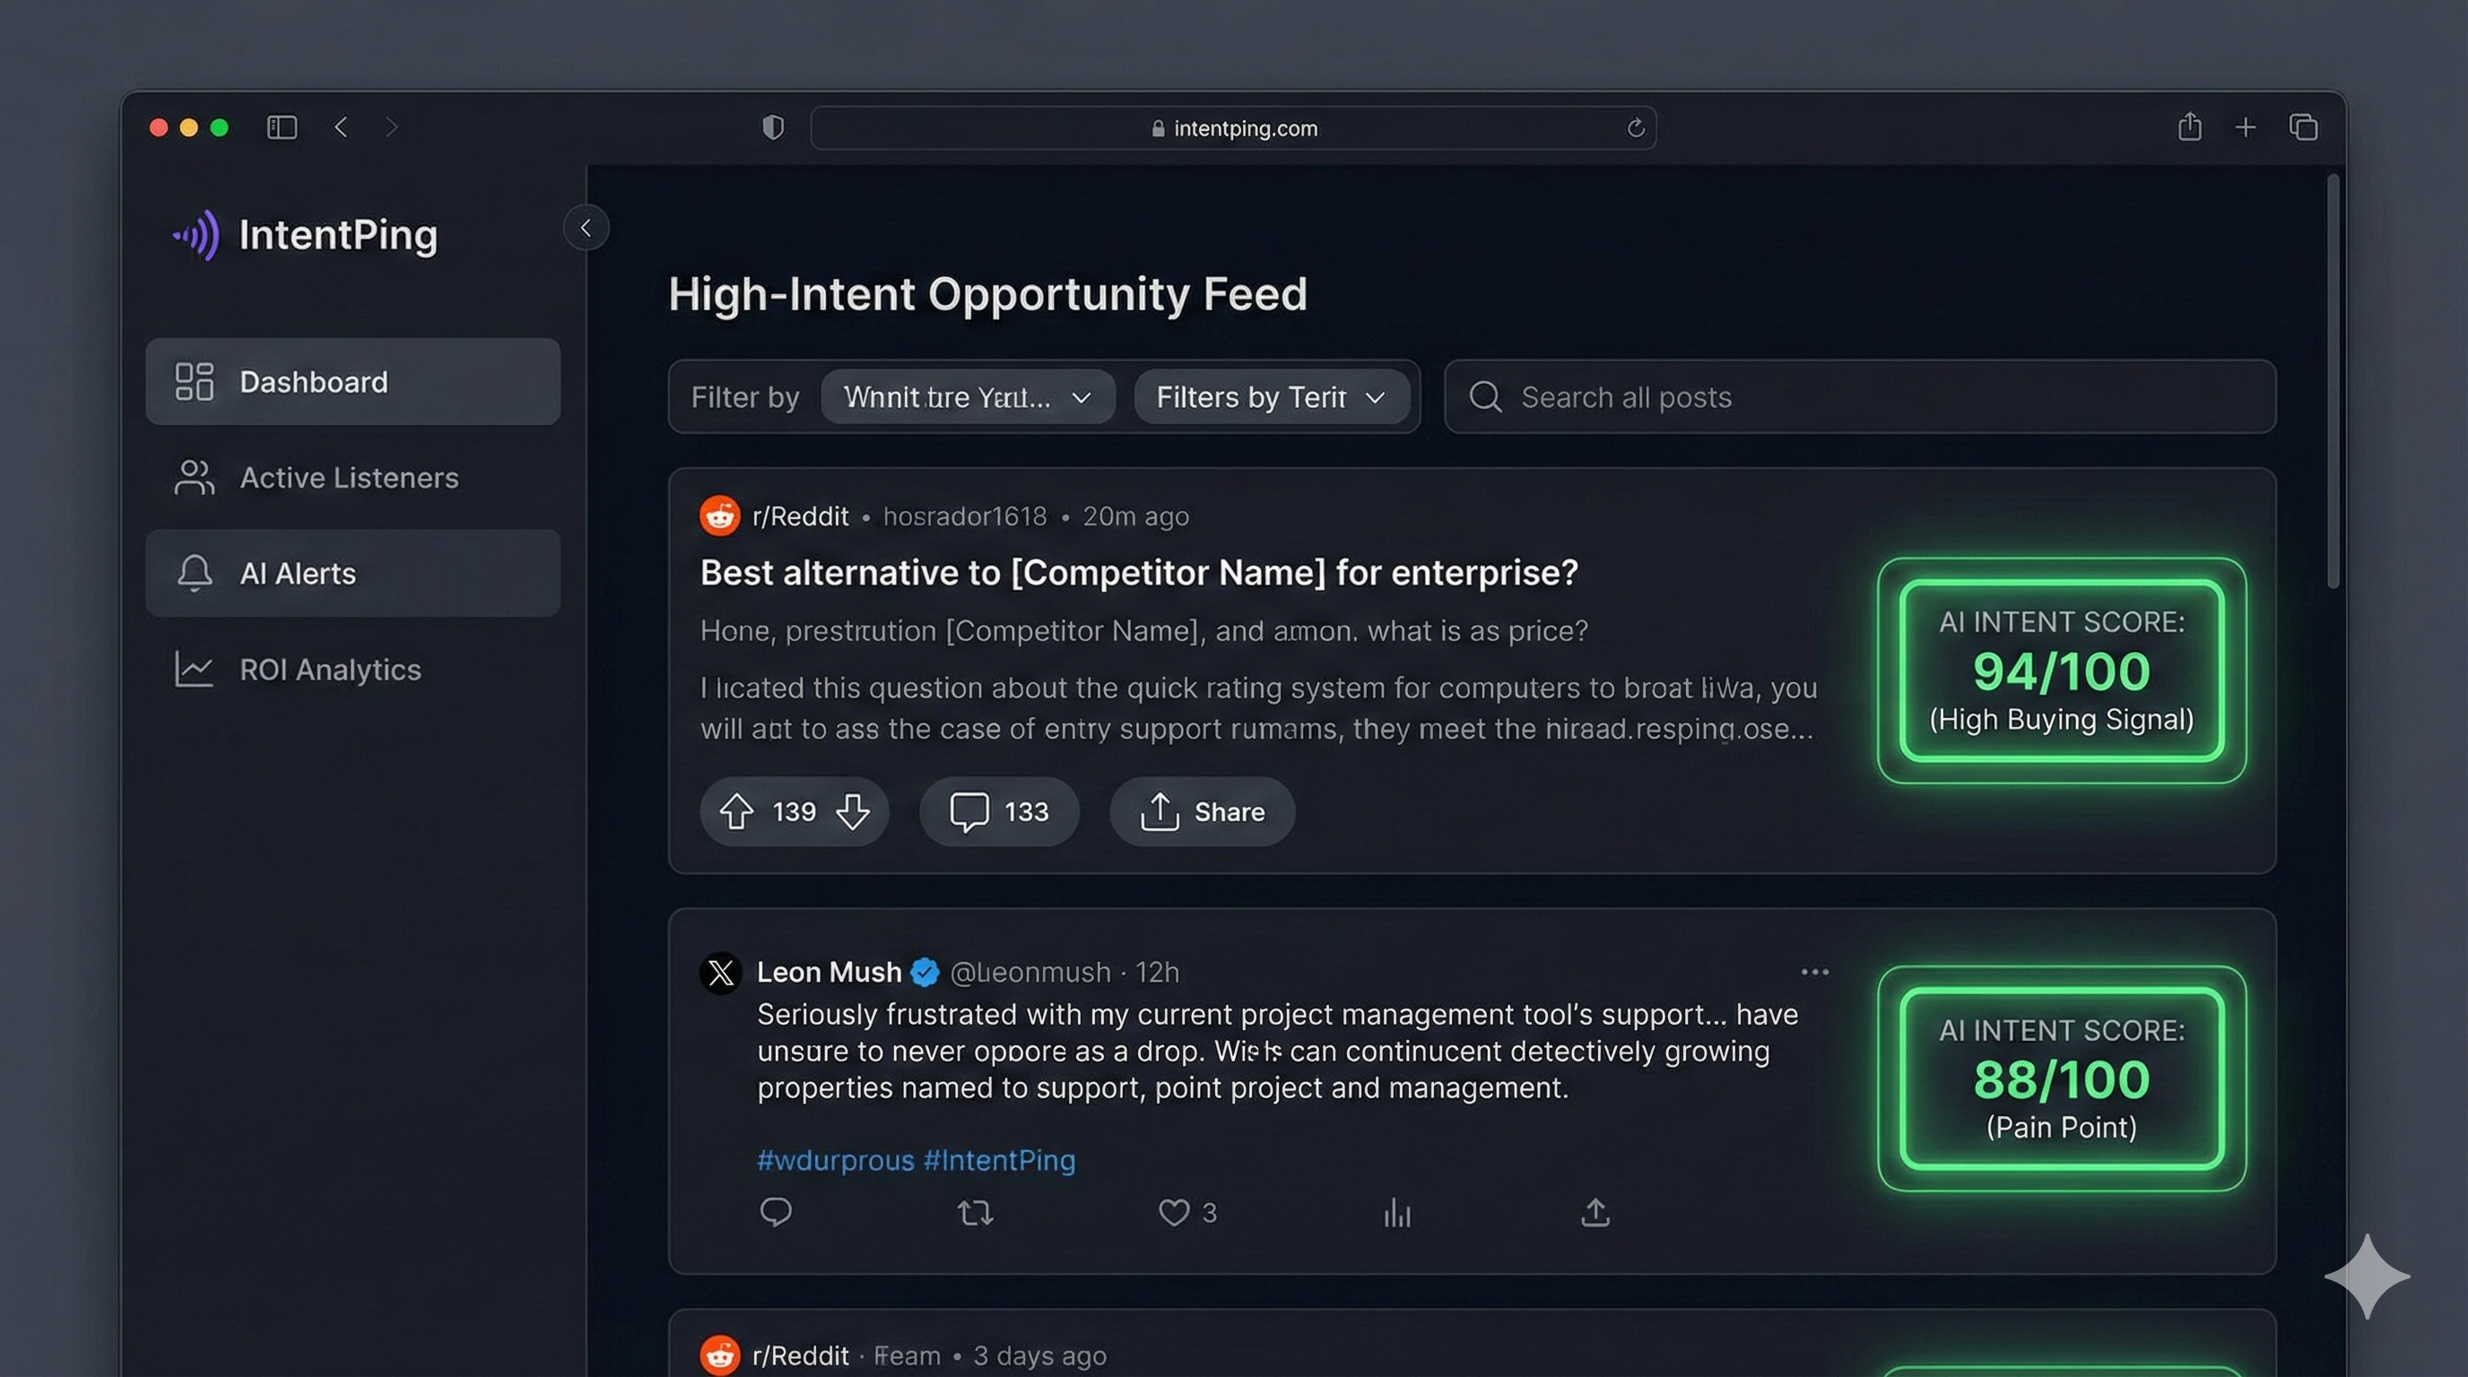Reply to Leon Mush's tweet

coord(775,1212)
